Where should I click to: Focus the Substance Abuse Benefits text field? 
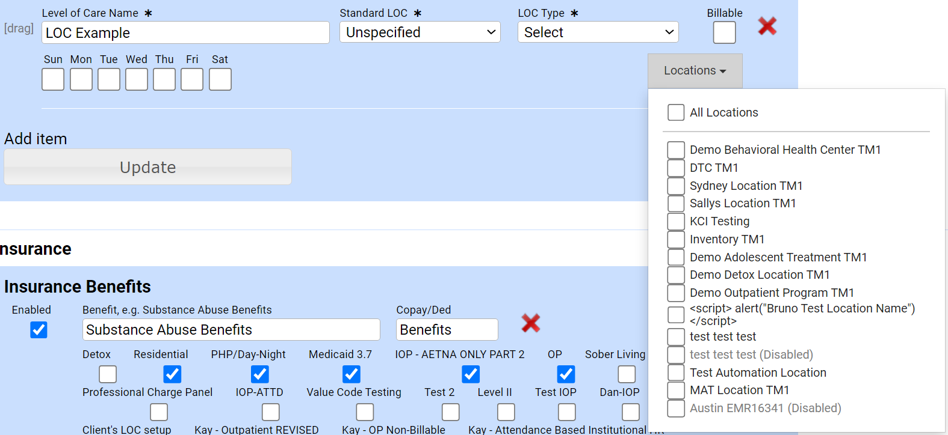231,330
